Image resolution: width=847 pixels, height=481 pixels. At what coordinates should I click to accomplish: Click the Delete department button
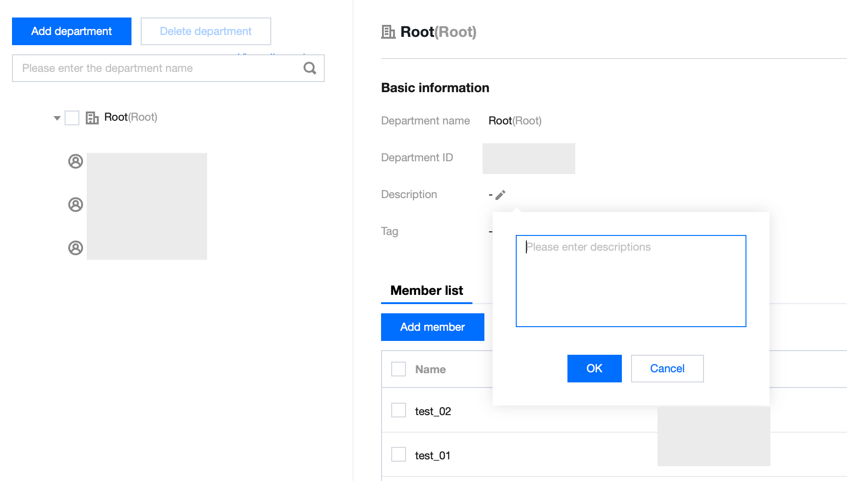(206, 31)
